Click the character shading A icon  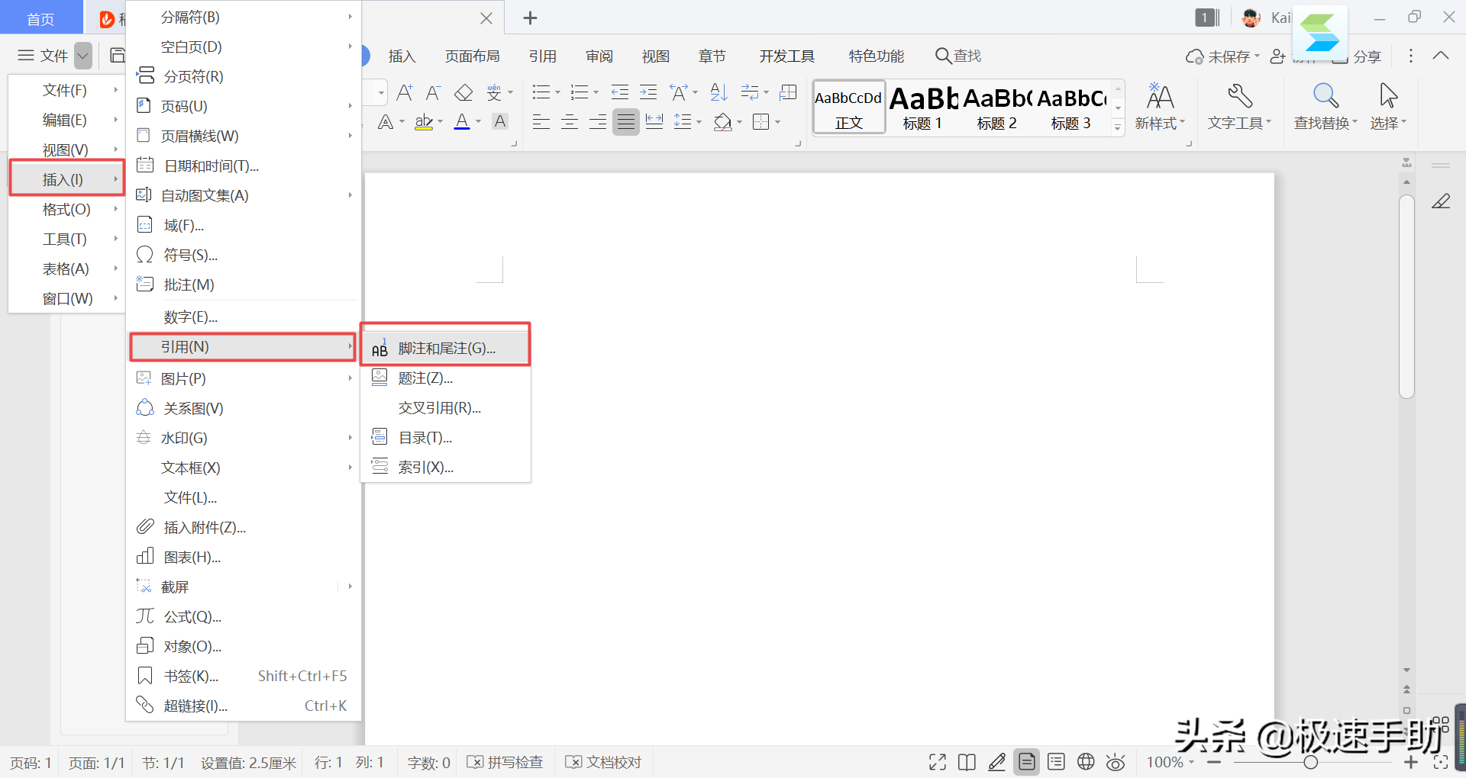500,121
